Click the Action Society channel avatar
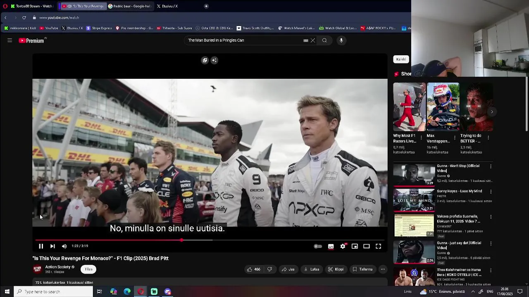Viewport: 529px width, 297px height. click(37, 269)
